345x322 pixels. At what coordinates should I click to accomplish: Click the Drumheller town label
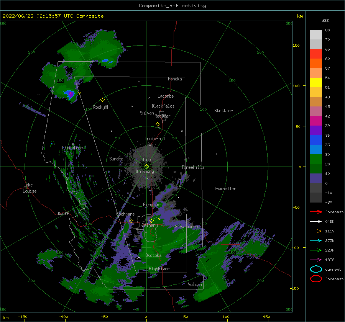tap(225, 189)
